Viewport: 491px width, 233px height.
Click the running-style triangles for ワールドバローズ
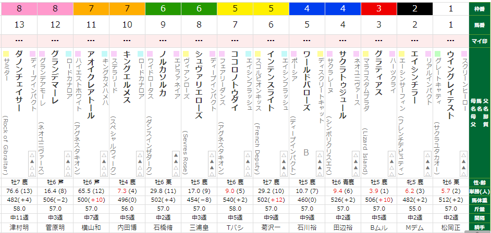320,164
